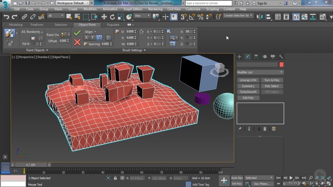Pin the modifier stack
Viewport: 333px width, 187px height.
240,129
